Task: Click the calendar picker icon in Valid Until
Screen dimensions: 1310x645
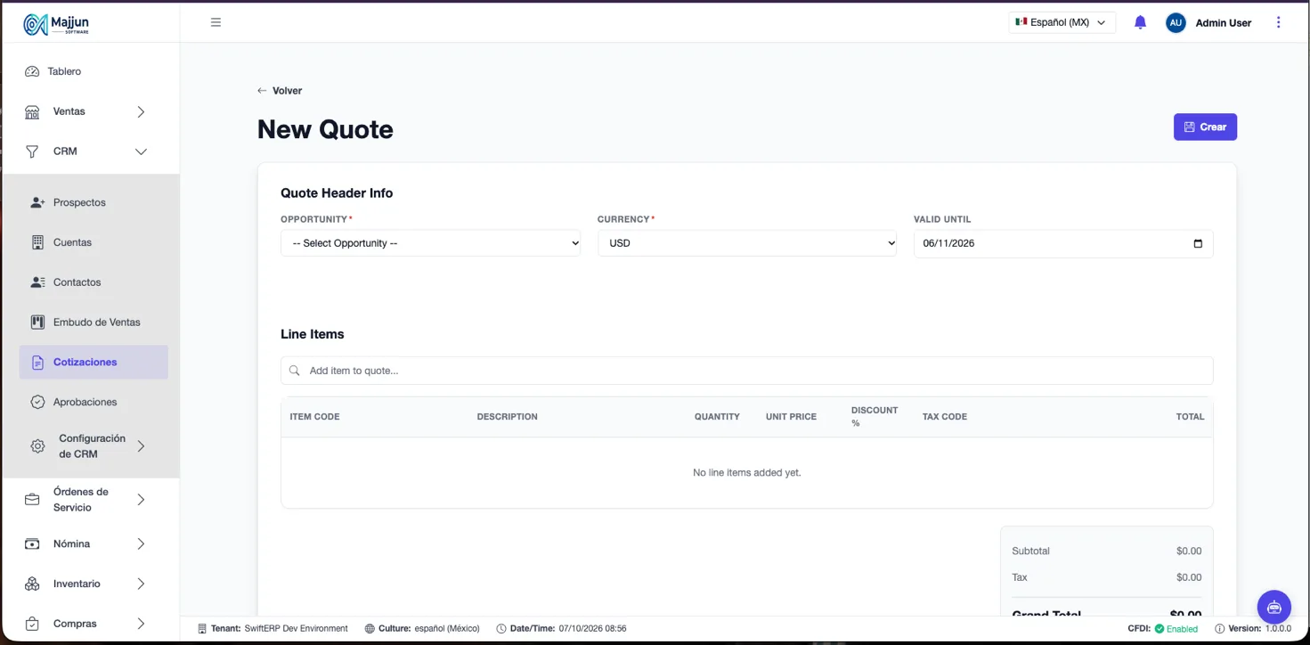Action: (x=1198, y=244)
